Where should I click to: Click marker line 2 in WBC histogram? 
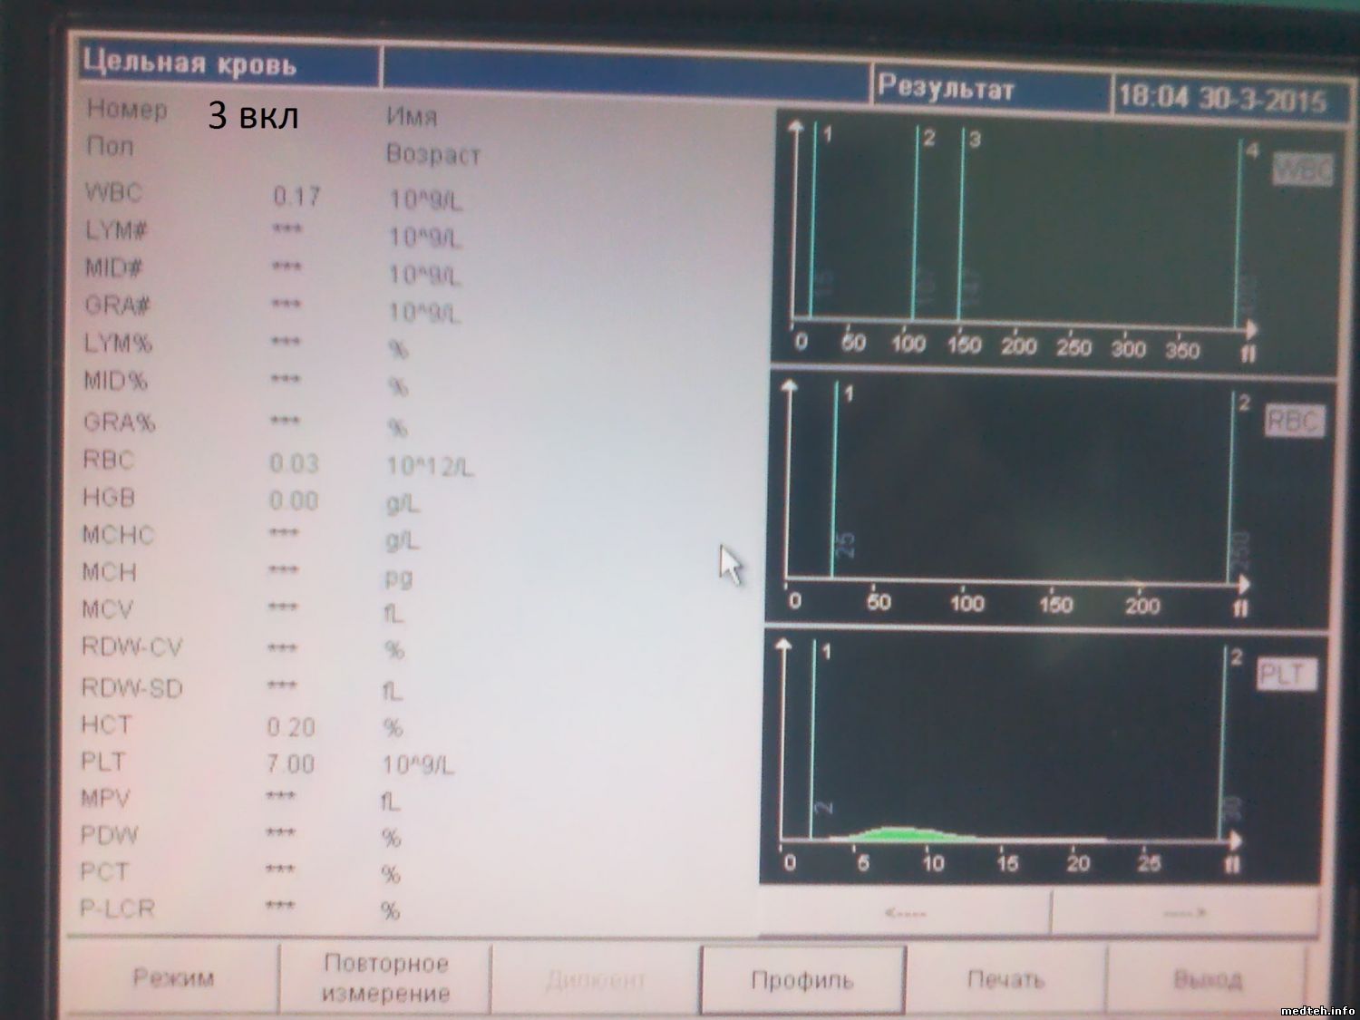(x=916, y=227)
